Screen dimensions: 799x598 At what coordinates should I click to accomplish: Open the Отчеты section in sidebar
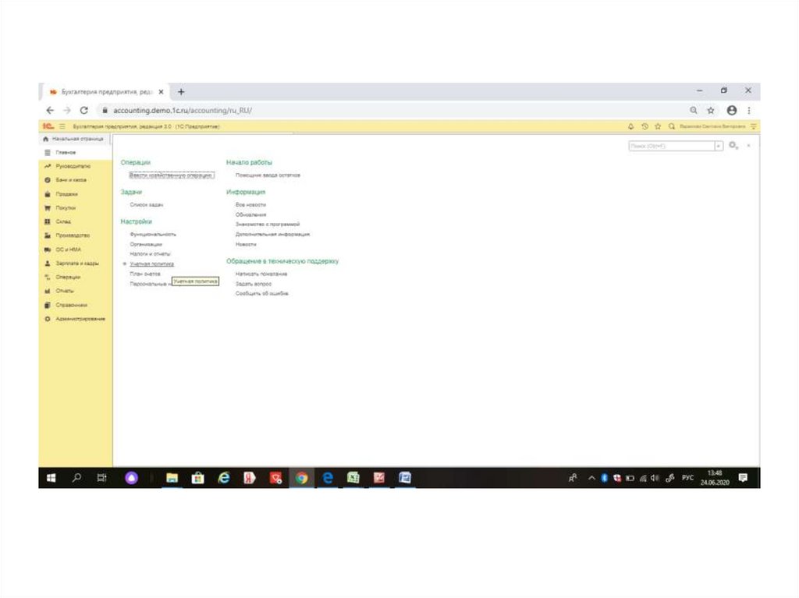click(64, 291)
